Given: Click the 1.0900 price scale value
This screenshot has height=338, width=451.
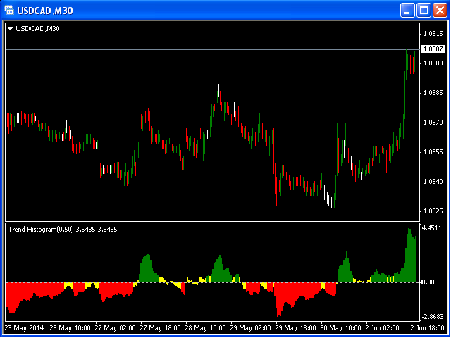Looking at the screenshot, I should (433, 63).
